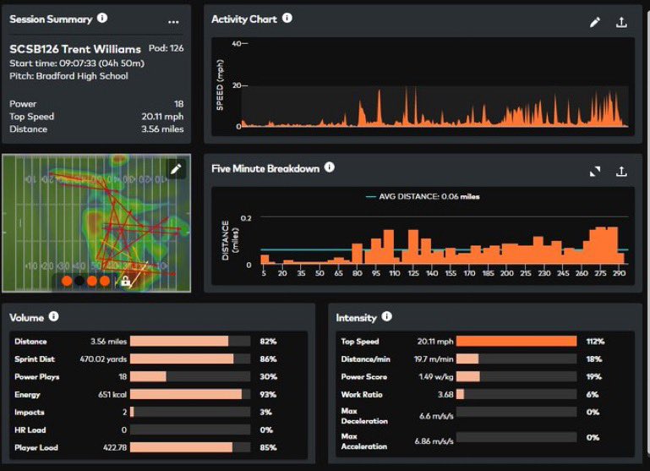This screenshot has height=471, width=650.
Task: Click the 93% Energy percentage
Action: coord(268,394)
